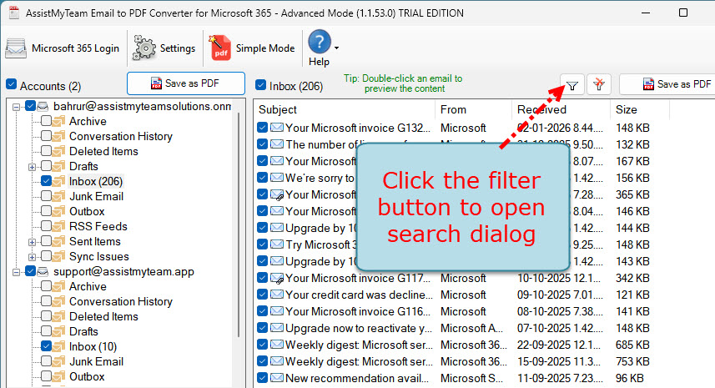715x388 pixels.
Task: Click the RSS Feeds folder icon
Action: 59,226
